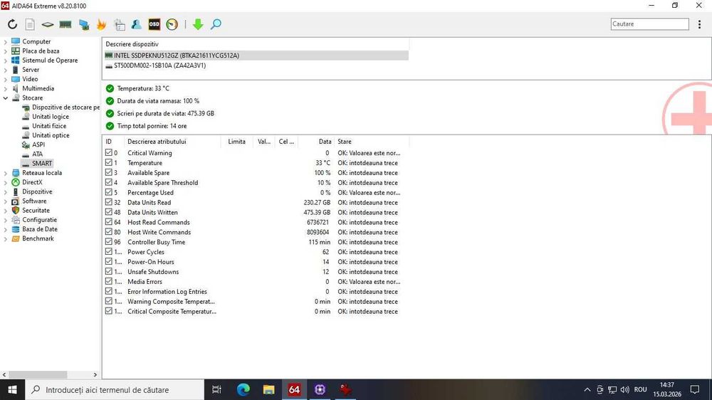This screenshot has width=712, height=400.
Task: Select the INTEL SSDPEKNU512GZ device row
Action: pos(256,56)
